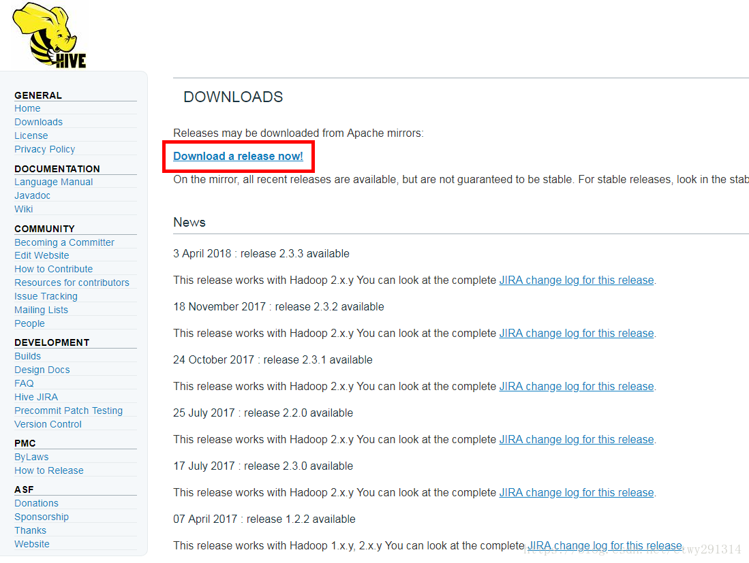Click the Edit Website link
The image size is (749, 563).
pyautogui.click(x=42, y=255)
